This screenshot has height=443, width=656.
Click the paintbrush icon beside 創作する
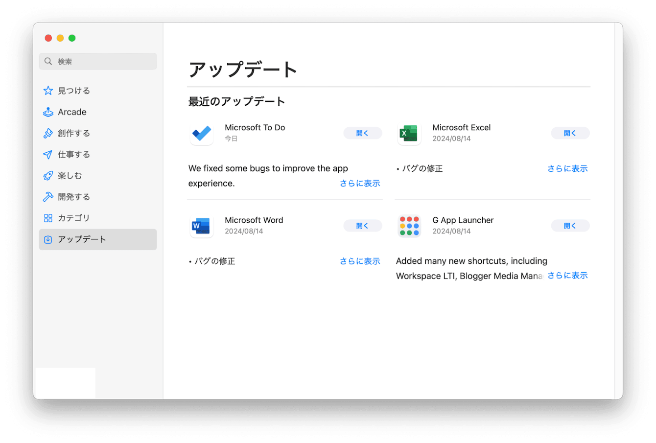[x=48, y=133]
